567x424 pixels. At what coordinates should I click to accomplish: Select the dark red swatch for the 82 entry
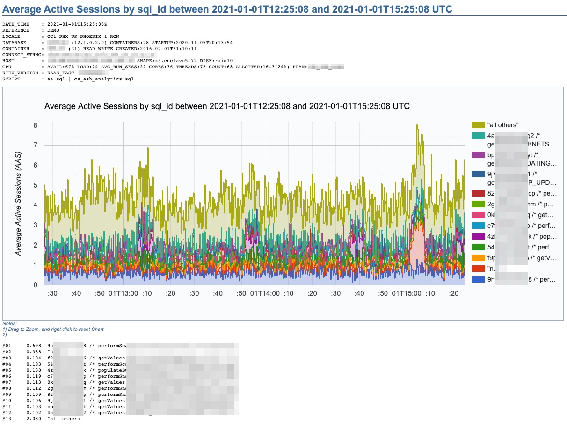[478, 193]
